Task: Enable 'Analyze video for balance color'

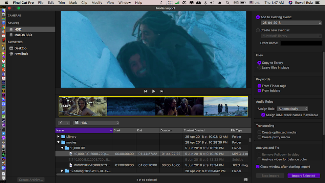Action: [x=259, y=159]
